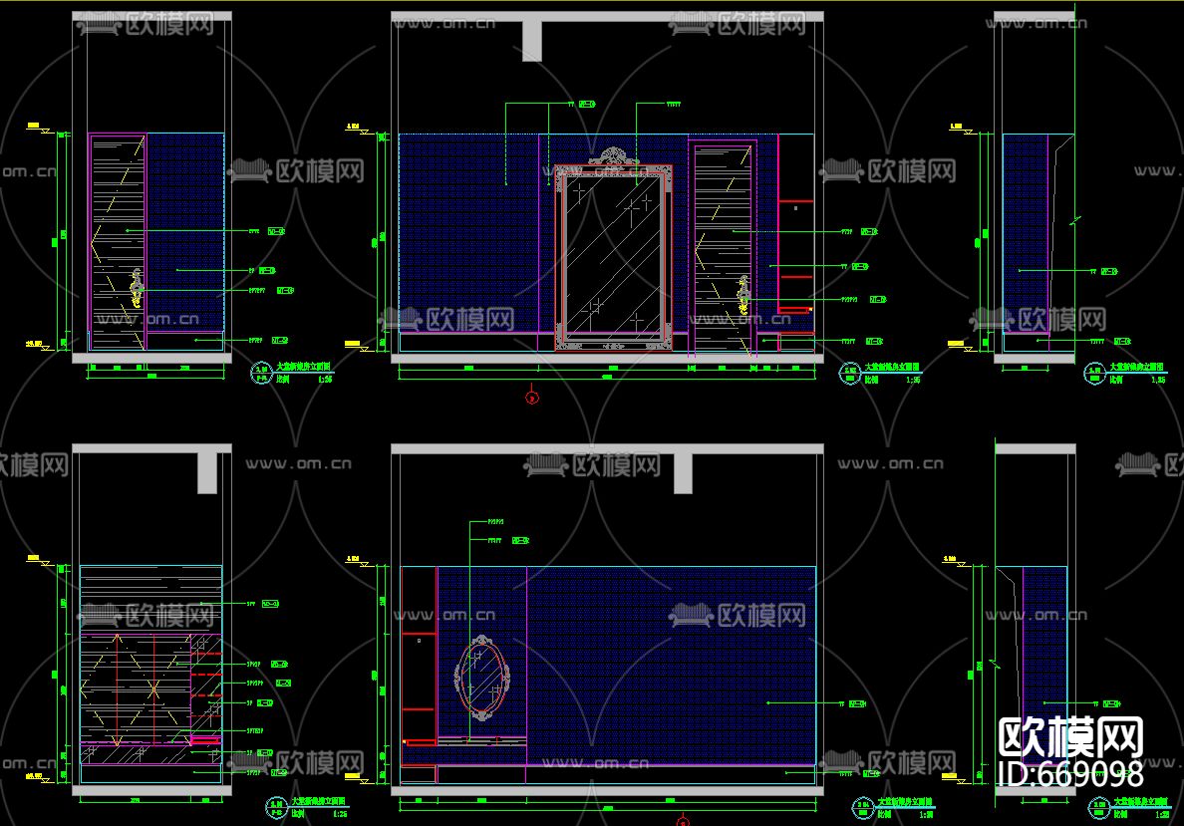The height and width of the screenshot is (826, 1184).
Task: Select the green drawing title of the top-center elevation
Action: click(892, 367)
